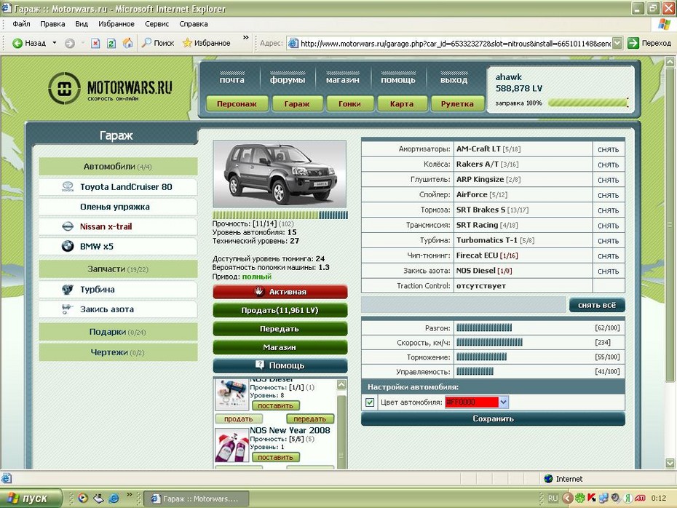
Task: Open IE Search (Поиск) toolbar button
Action: [x=158, y=43]
